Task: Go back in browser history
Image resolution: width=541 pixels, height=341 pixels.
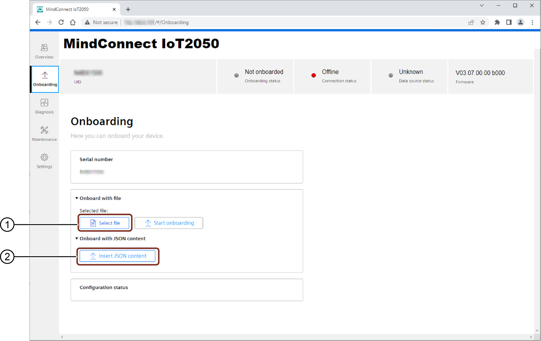Action: coord(38,22)
